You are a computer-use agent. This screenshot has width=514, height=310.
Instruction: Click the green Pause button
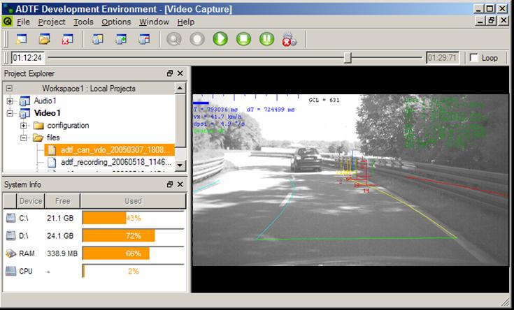click(266, 39)
